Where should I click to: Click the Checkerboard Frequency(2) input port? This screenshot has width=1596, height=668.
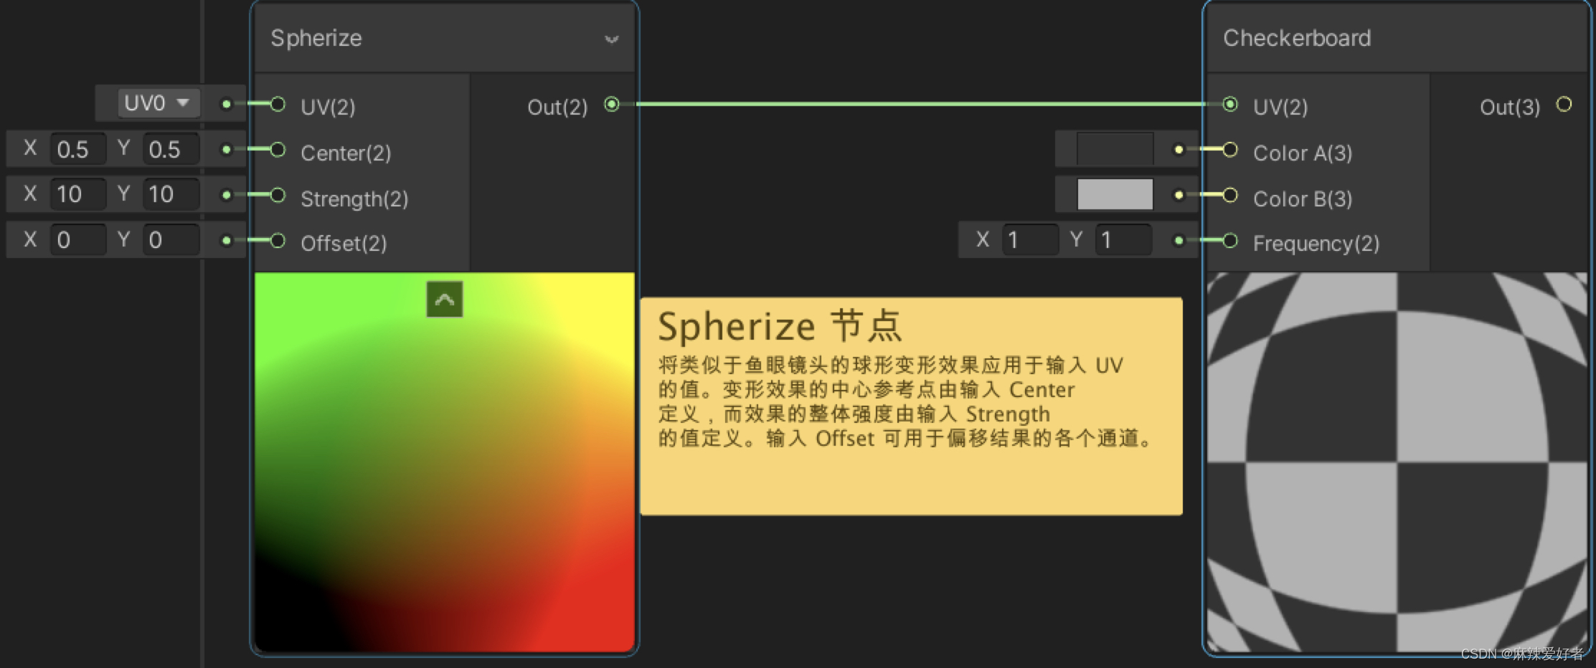[x=1230, y=240]
